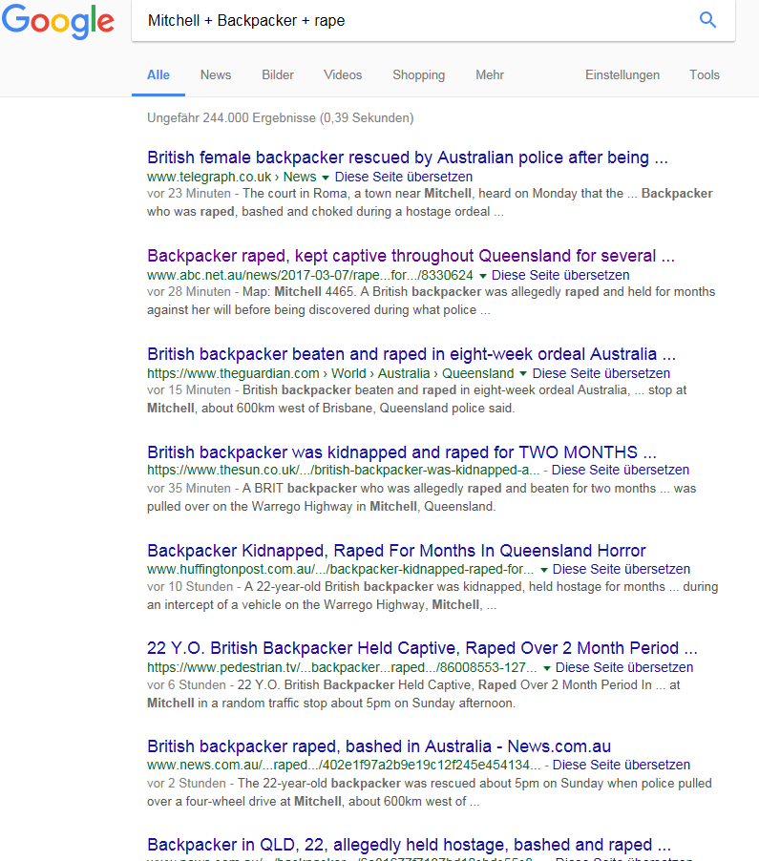Open the theguardian.com result dropdown arrow
The height and width of the screenshot is (861, 759).
[x=523, y=374]
